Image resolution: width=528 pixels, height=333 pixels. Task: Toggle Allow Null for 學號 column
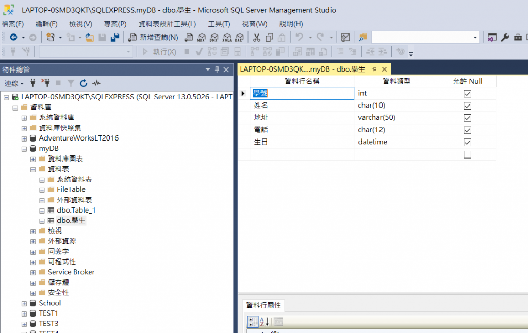coord(467,93)
